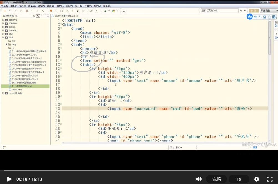Click the decrease font size A- icon

[x=97, y=11]
